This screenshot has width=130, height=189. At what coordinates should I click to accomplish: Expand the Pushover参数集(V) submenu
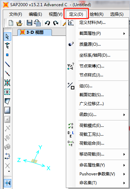(x=97, y=174)
